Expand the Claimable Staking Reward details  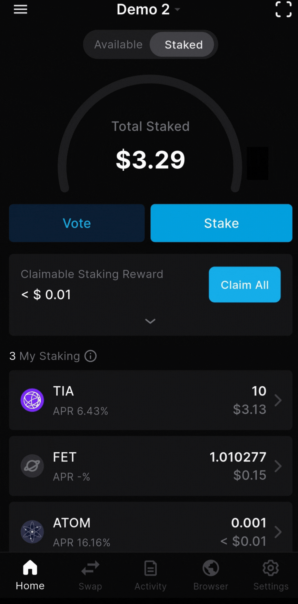coord(150,321)
